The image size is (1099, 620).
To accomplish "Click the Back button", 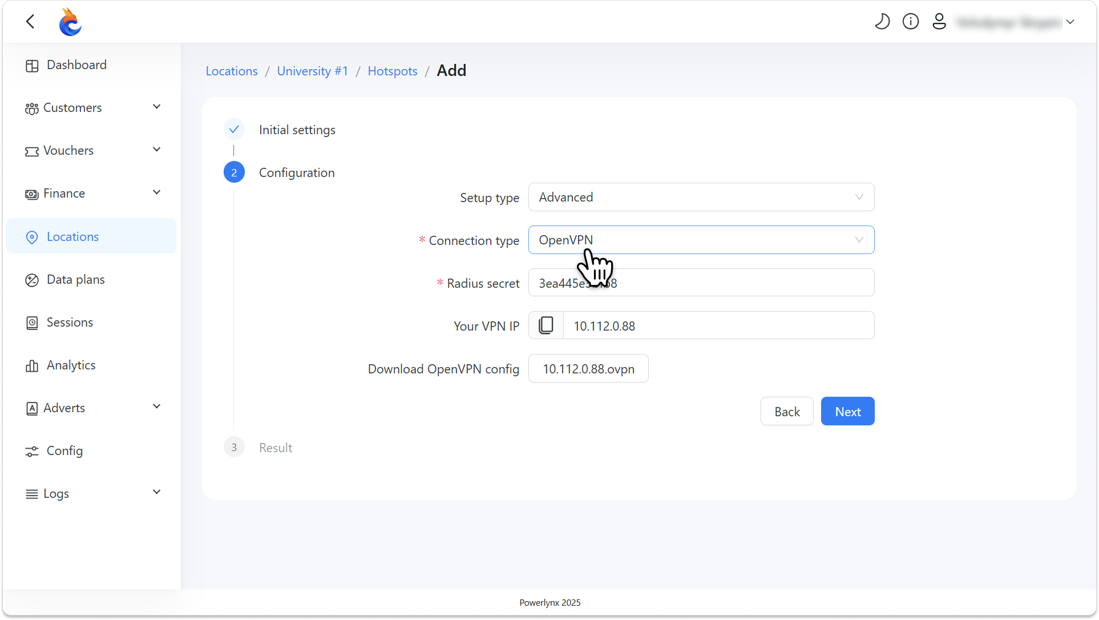I will 787,412.
